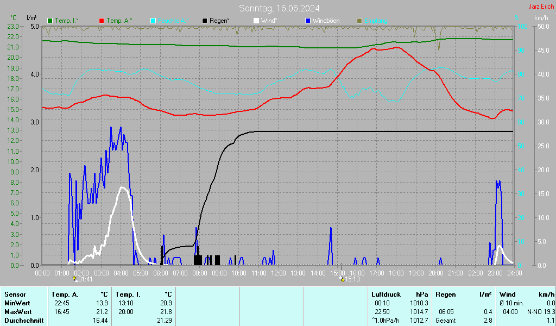Click the cyan humidity legend square
The width and height of the screenshot is (556, 326).
(153, 21)
